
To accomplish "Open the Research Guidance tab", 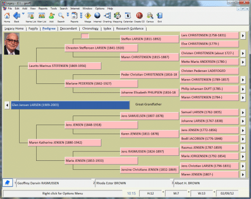I will pos(130,29).
